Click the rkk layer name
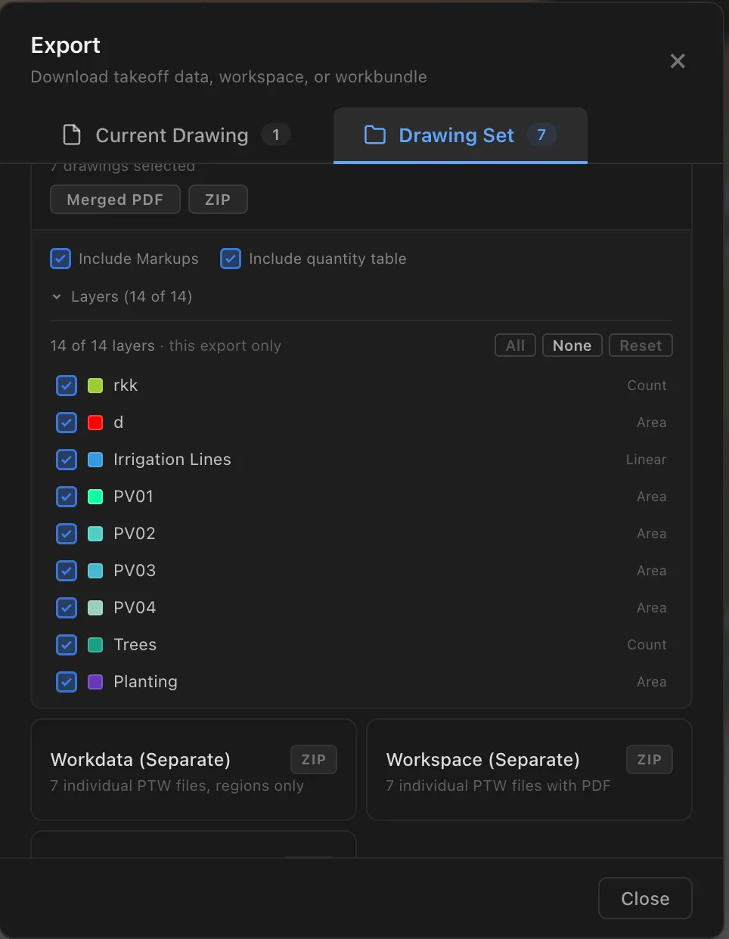This screenshot has height=939, width=729. point(126,386)
